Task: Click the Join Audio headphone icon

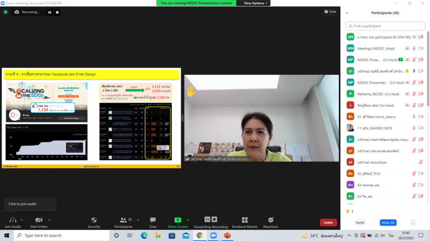Action: coord(12,220)
